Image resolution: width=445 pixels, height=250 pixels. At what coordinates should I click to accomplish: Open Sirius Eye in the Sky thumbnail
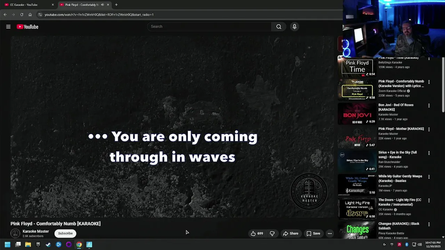pyautogui.click(x=357, y=161)
